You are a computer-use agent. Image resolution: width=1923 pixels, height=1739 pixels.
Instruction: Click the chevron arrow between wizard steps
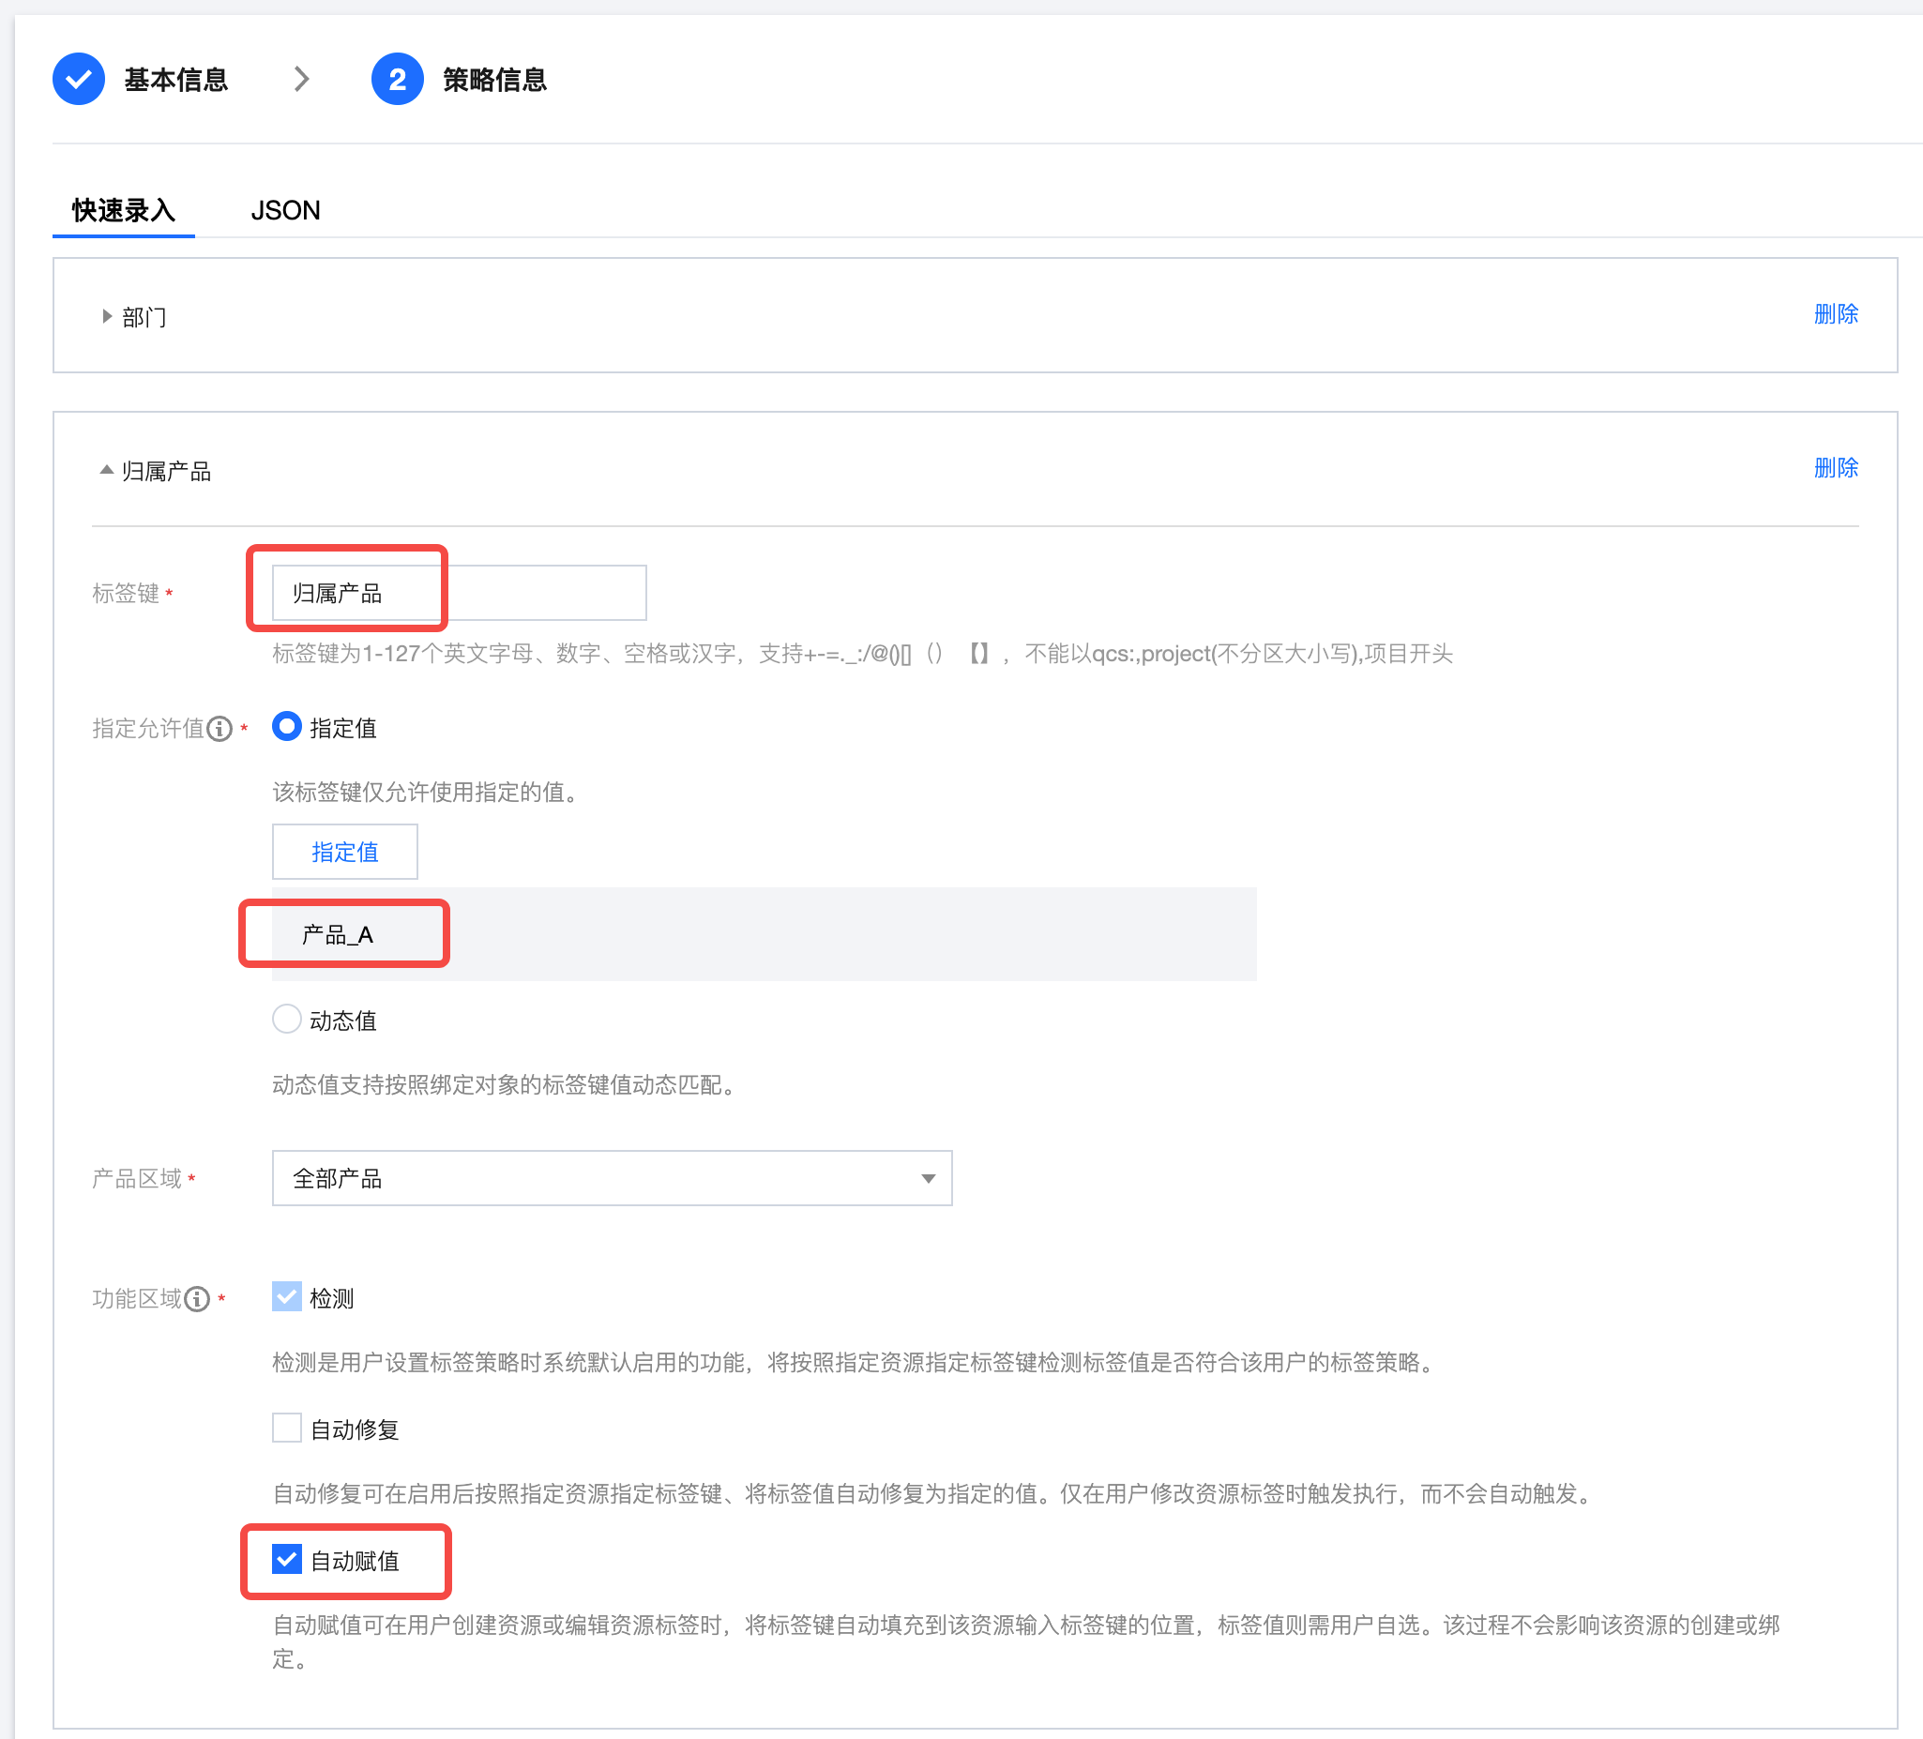(301, 79)
